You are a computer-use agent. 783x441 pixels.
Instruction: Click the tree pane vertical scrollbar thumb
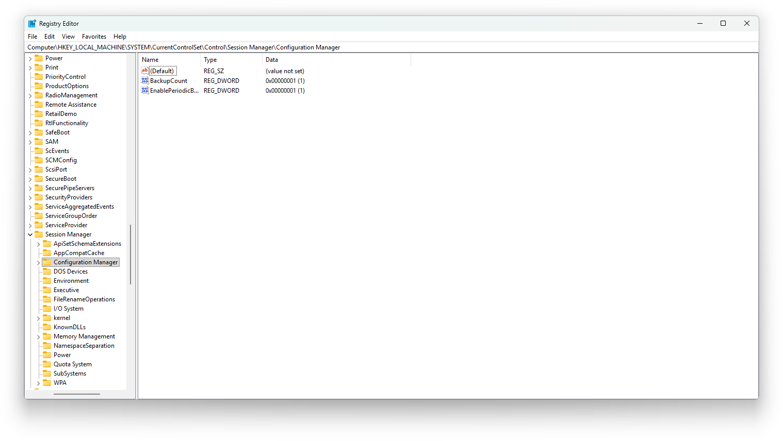tap(130, 254)
